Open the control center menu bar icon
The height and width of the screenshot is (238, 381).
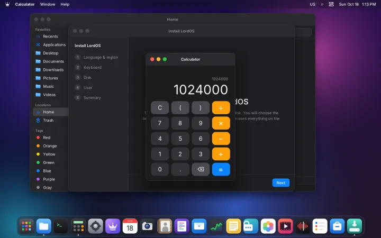click(x=331, y=4)
